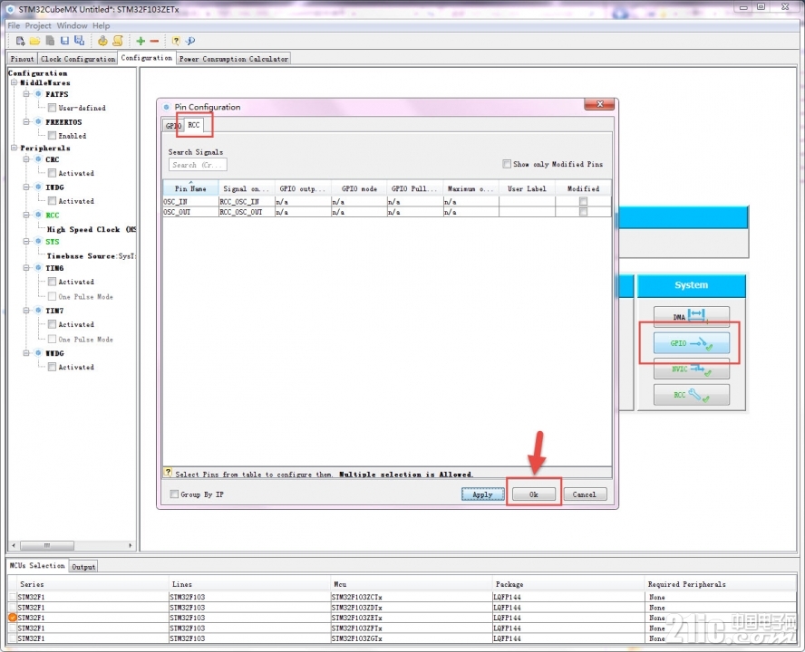Open the File menu
Viewport: 805px width, 652px height.
[x=14, y=25]
